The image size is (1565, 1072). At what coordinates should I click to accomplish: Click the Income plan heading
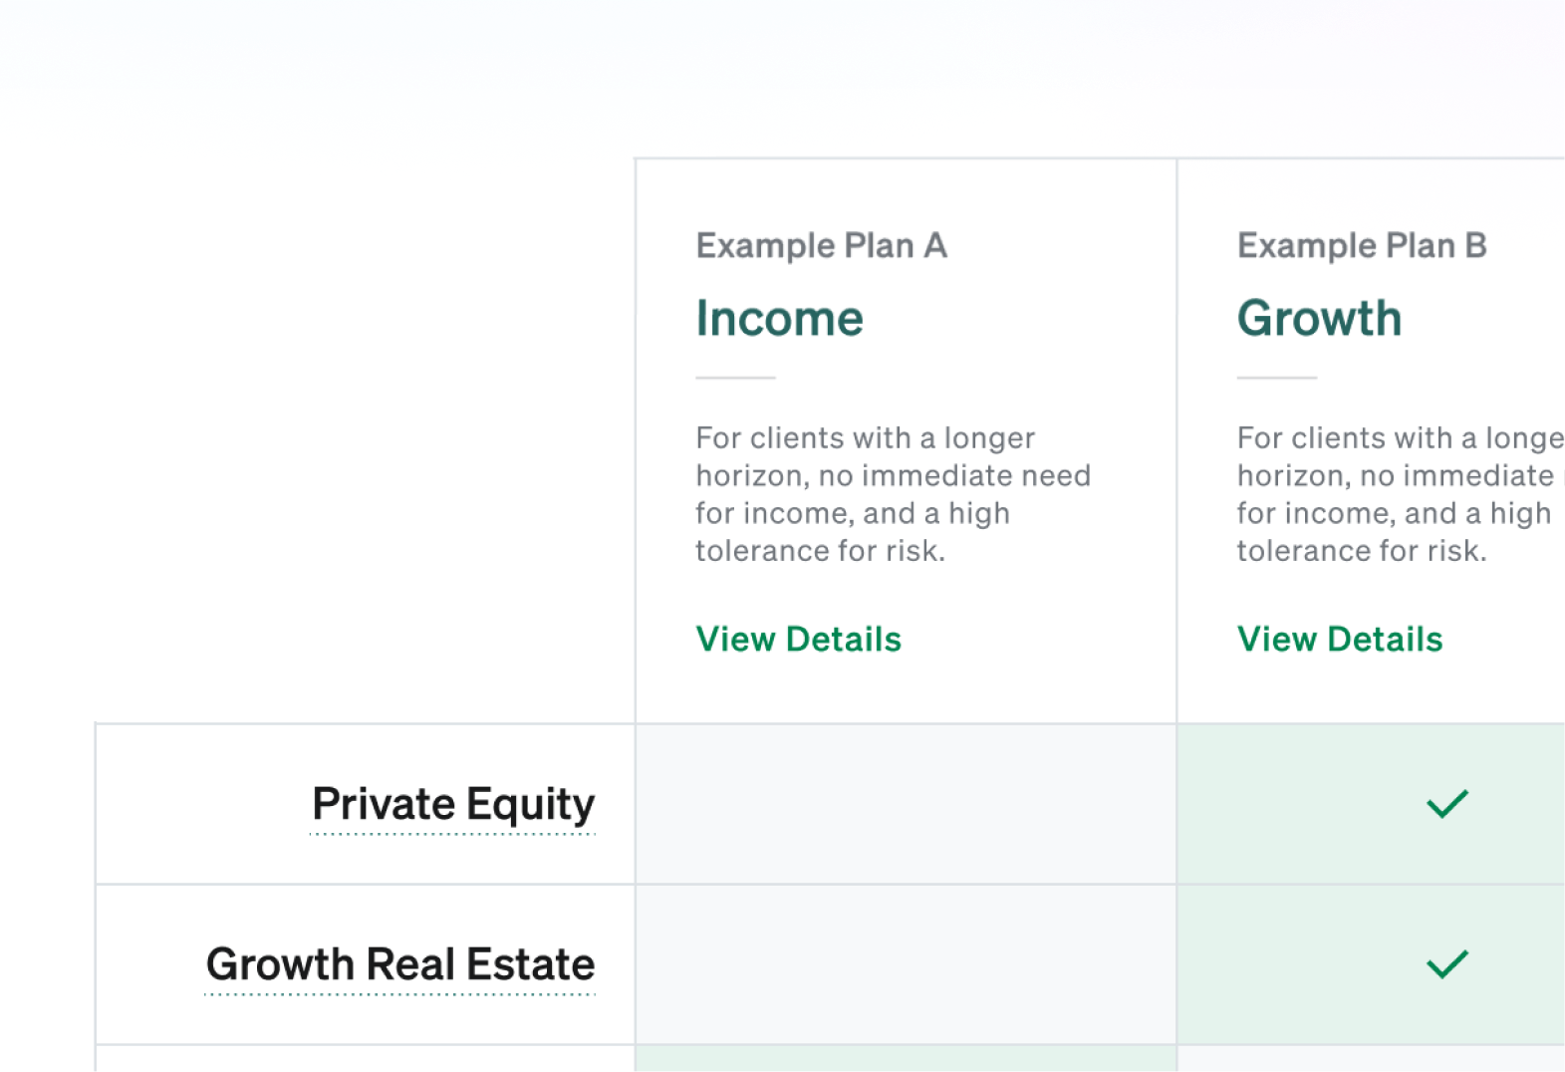[779, 319]
